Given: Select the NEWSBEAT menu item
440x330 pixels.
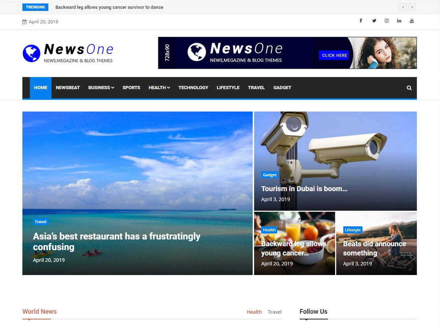Looking at the screenshot, I should pos(67,88).
